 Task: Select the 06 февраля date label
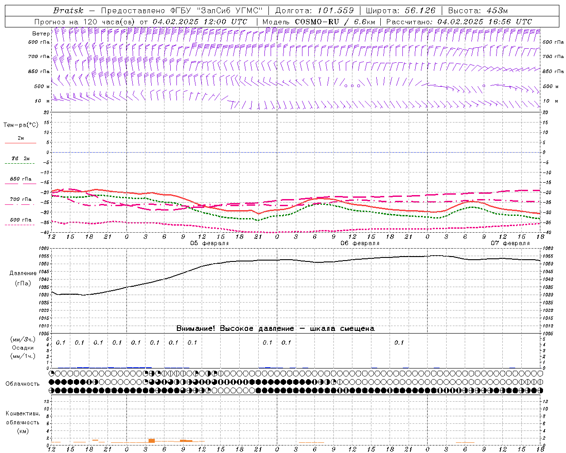pos(359,243)
